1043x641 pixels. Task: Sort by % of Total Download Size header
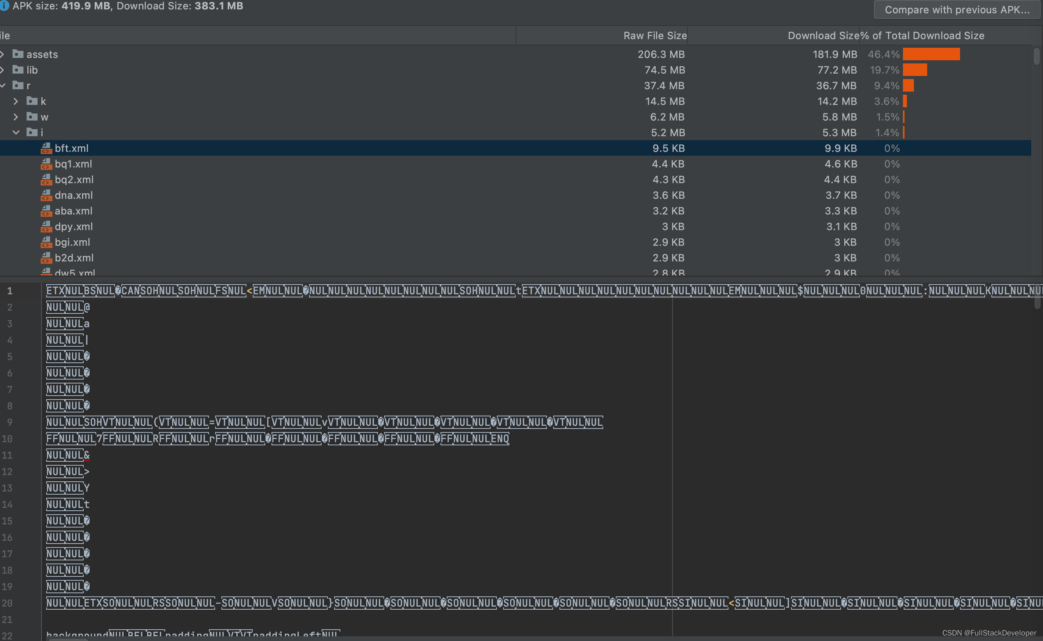(922, 36)
